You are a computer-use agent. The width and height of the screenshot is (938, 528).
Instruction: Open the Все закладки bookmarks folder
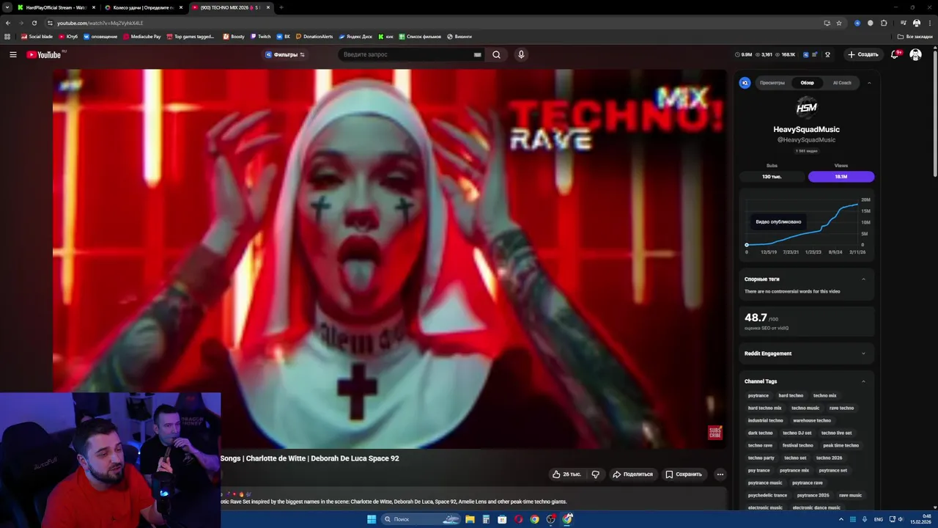[x=915, y=37]
